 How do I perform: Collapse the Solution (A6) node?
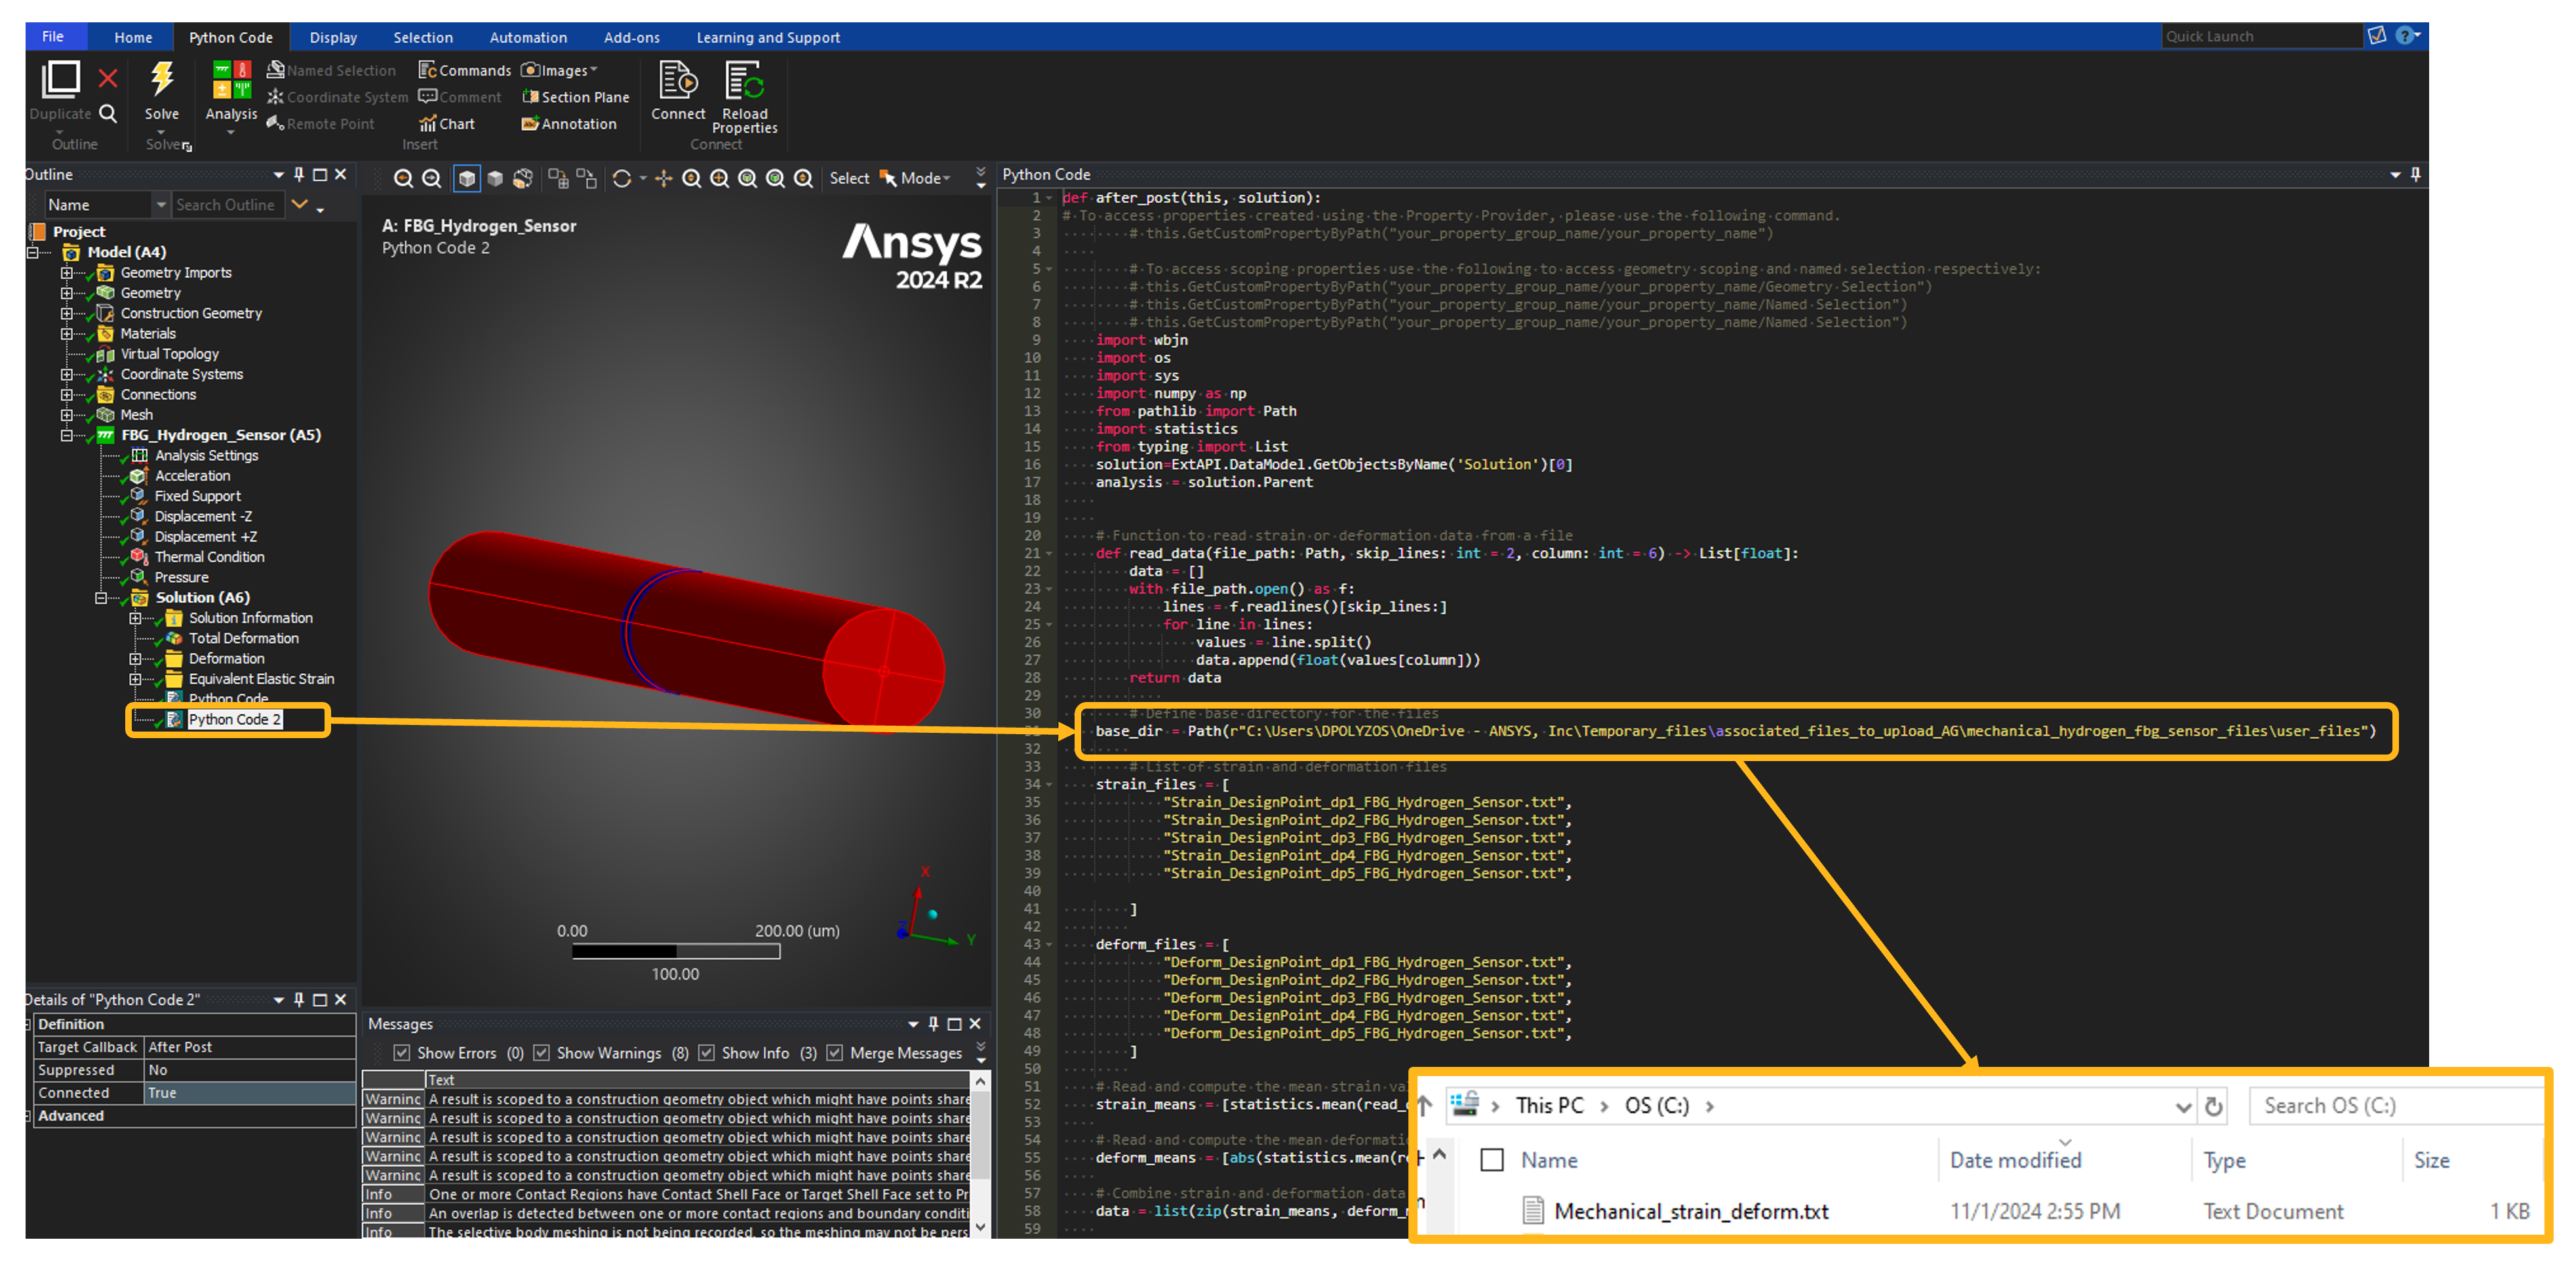(100, 598)
